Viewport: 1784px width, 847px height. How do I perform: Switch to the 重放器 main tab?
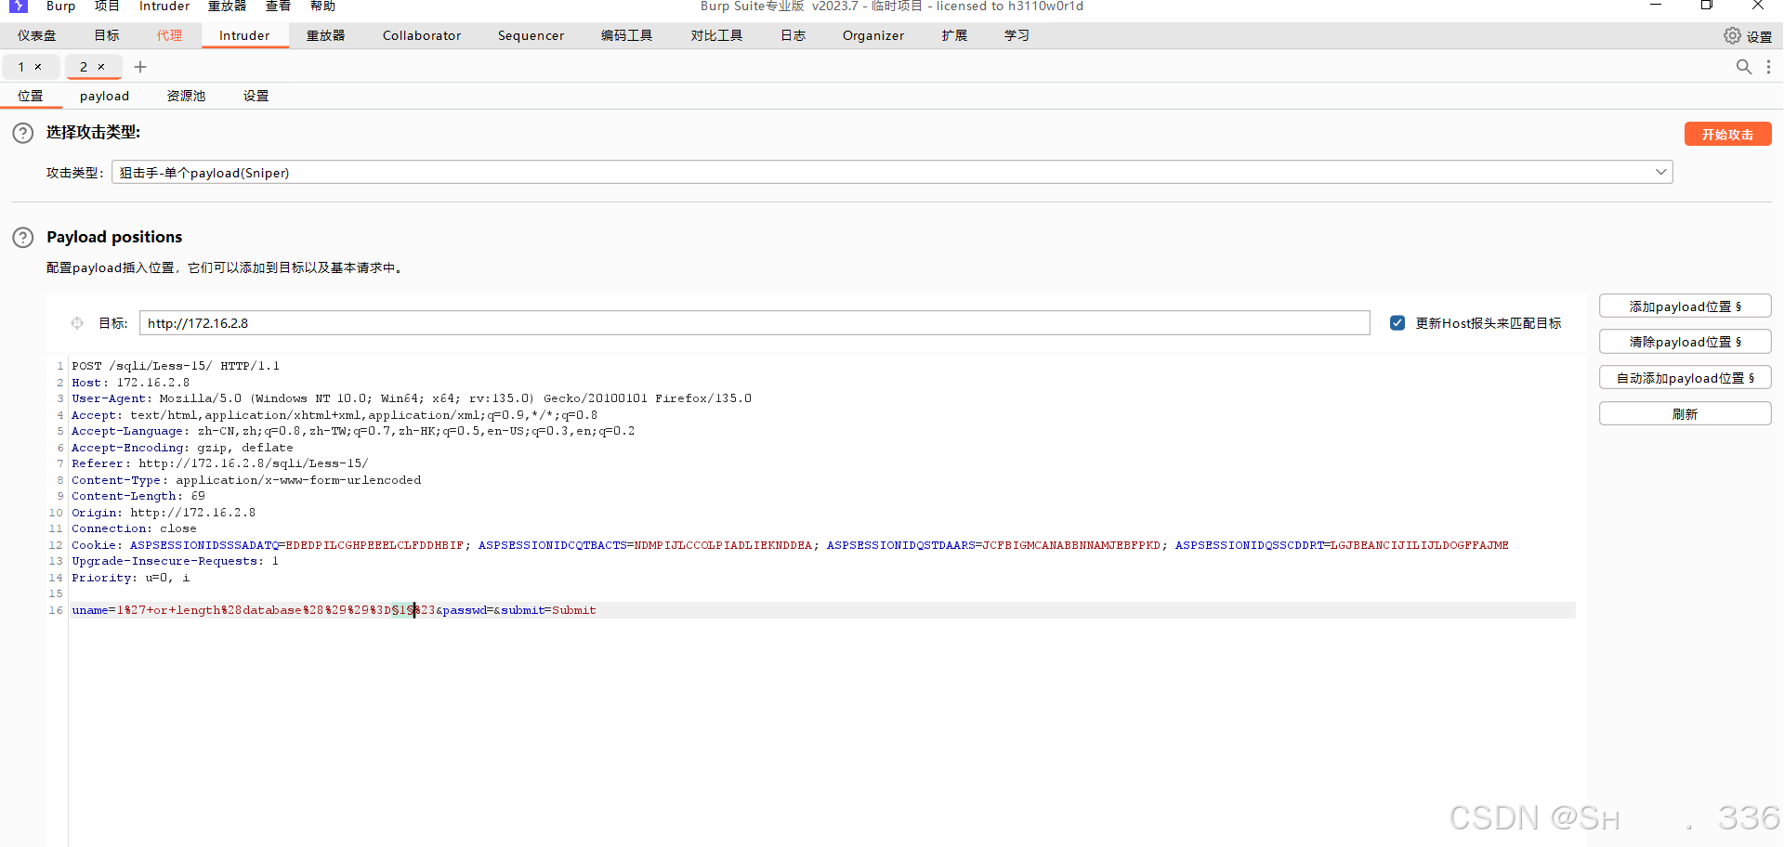tap(325, 35)
